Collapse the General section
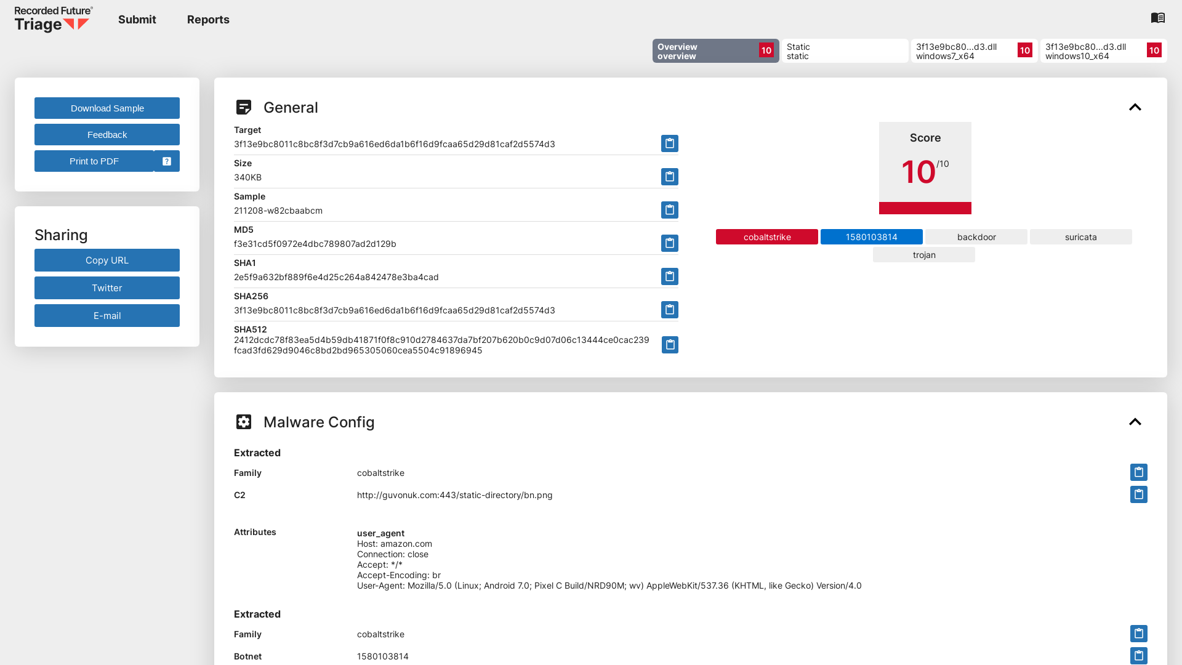This screenshot has height=665, width=1182. pos(1135,107)
